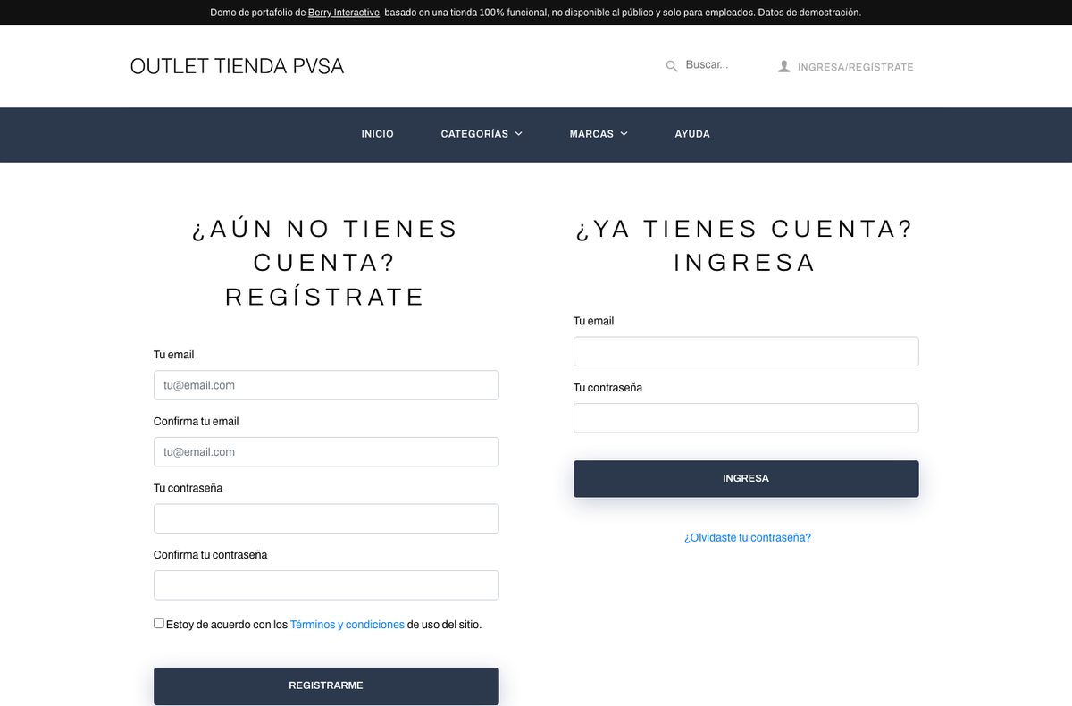Focus the Buscar search field
1072x706 pixels.
[716, 65]
